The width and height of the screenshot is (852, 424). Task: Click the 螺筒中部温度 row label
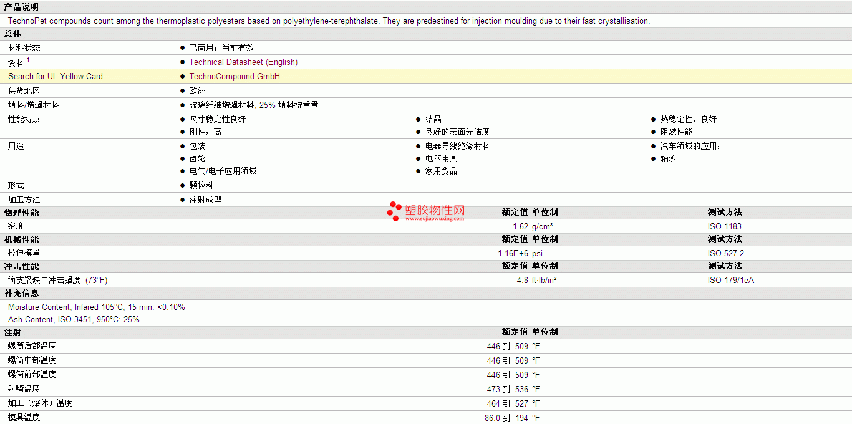click(x=32, y=360)
